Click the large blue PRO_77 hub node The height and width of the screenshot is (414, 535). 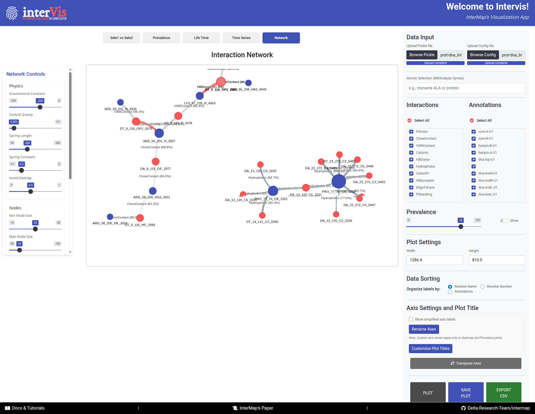338,181
